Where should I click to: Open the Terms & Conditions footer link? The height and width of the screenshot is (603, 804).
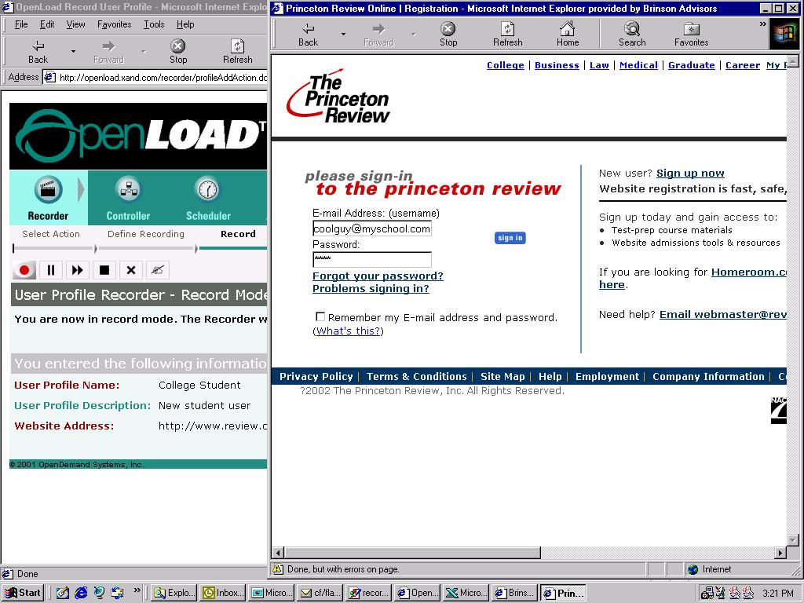[x=416, y=376]
